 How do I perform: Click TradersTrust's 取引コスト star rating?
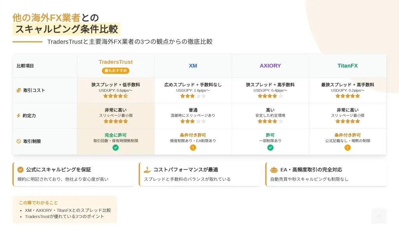pos(115,96)
